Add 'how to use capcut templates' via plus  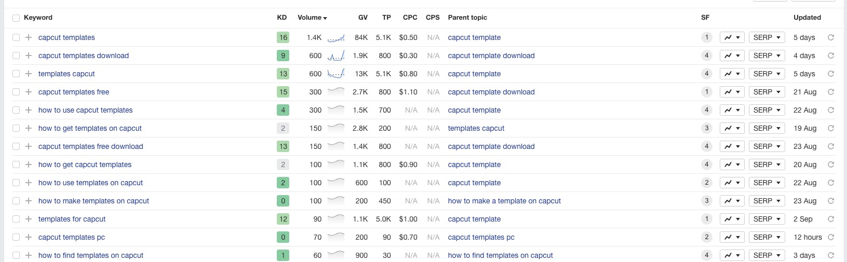point(29,110)
